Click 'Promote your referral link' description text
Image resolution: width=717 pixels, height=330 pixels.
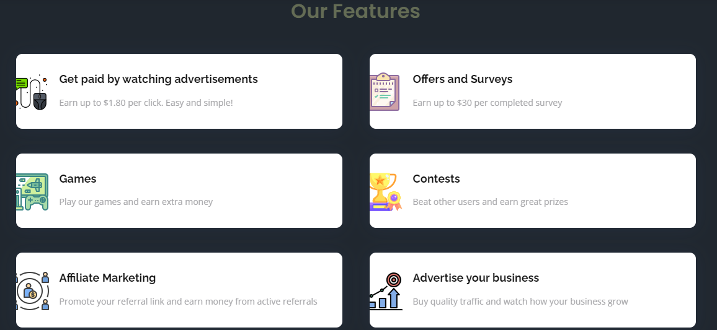click(188, 302)
